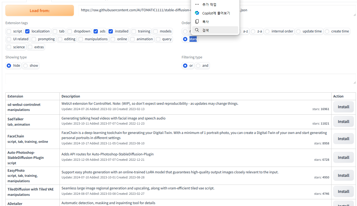Open the 추가 작업 context menu entry

pos(215,5)
